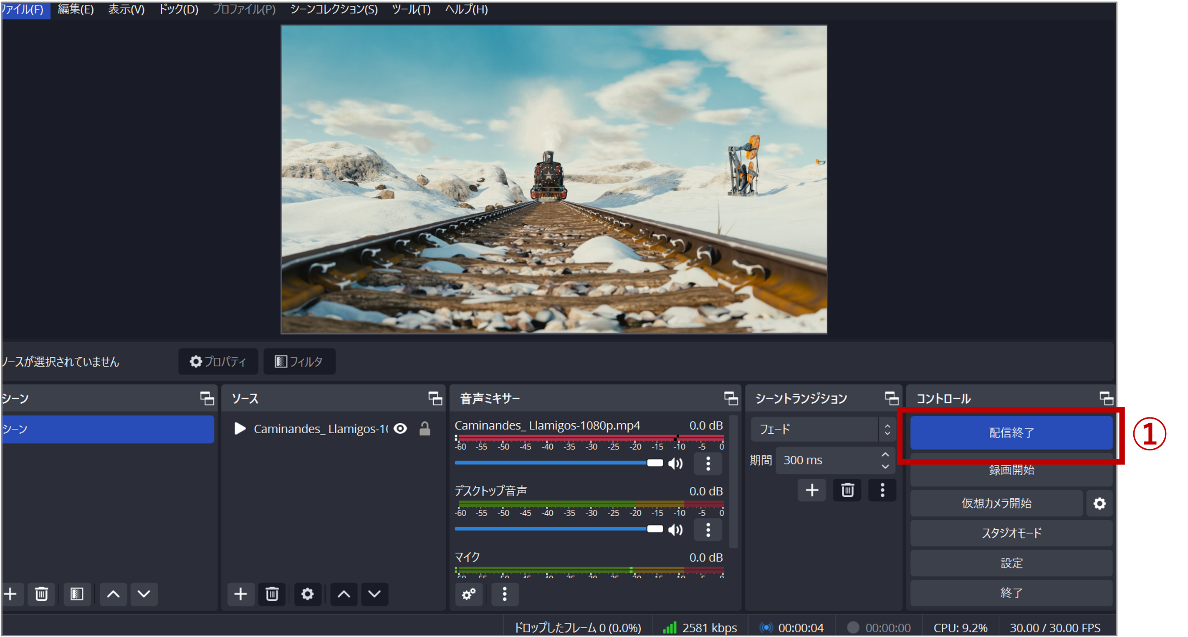Open 設定 in Controls panel
Screen dimensions: 1188x637
(x=1011, y=563)
